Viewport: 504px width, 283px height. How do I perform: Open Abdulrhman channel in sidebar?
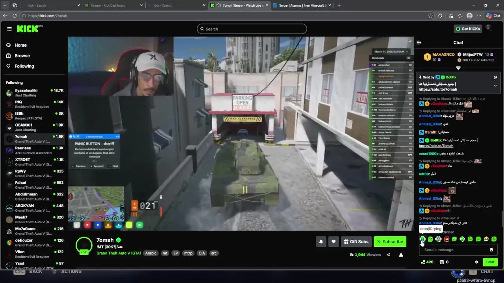coord(35,196)
